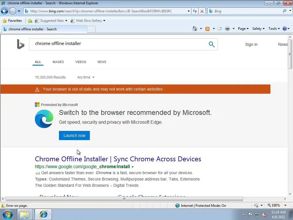The image size is (293, 220).
Task: Switch to the VIDEOS results tab
Action: (x=80, y=62)
